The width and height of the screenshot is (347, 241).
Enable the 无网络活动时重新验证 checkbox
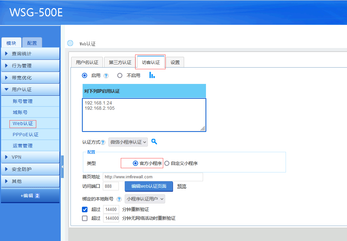tap(85, 218)
